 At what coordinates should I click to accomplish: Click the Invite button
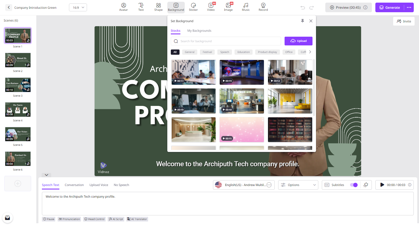[x=404, y=21]
